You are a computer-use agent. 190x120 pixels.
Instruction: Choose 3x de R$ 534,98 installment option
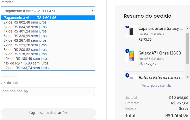[25, 27]
